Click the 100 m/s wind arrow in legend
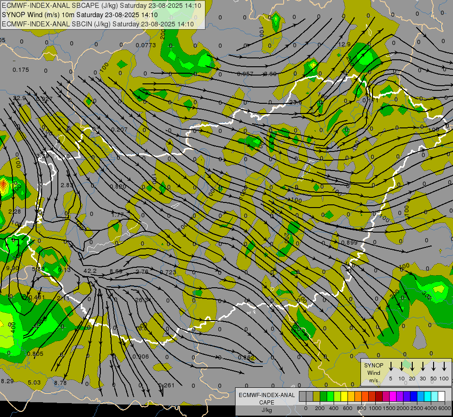This screenshot has width=453, height=417. pos(444,366)
